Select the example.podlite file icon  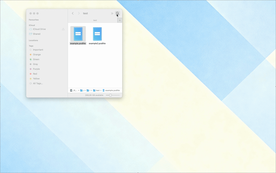coord(78,34)
